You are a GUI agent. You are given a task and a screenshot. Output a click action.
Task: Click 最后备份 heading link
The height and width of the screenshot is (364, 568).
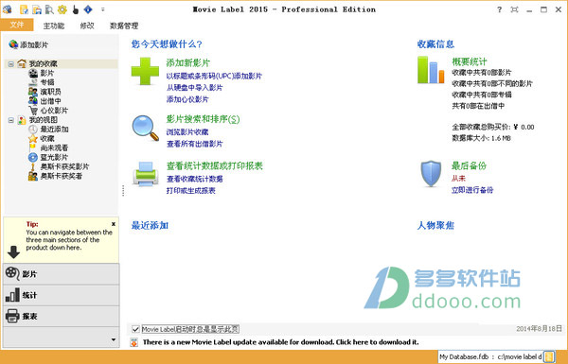[x=469, y=165]
